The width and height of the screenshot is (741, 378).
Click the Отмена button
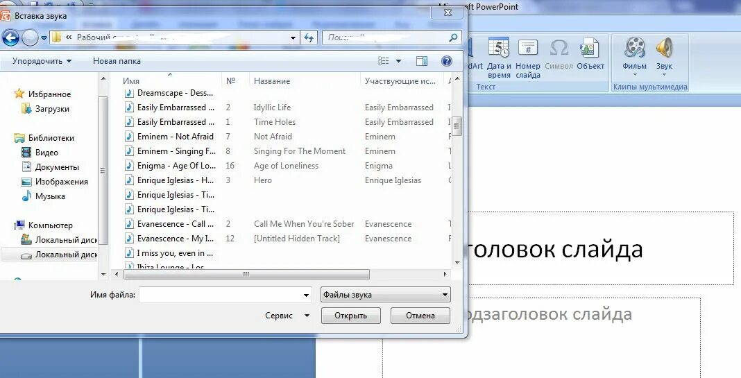coord(420,316)
